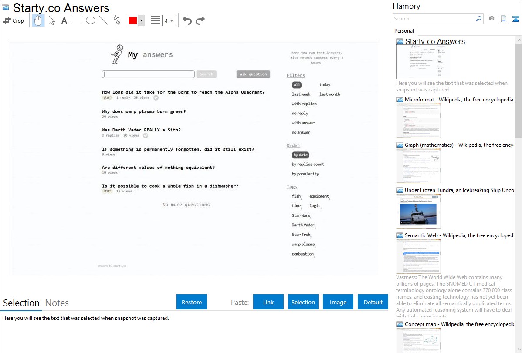Click the 'Star Wars' tag
The height and width of the screenshot is (353, 522).
point(301,215)
